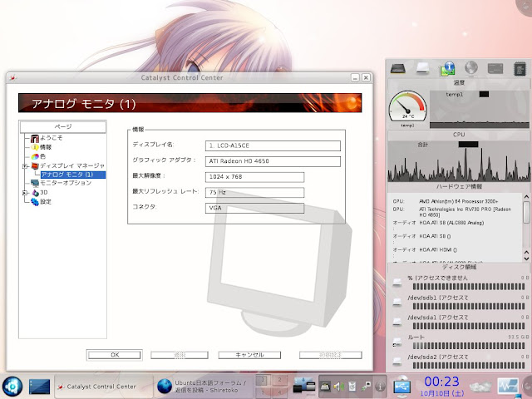Click the USB device icon in taskbar
The image size is (532, 399).
tap(401, 386)
